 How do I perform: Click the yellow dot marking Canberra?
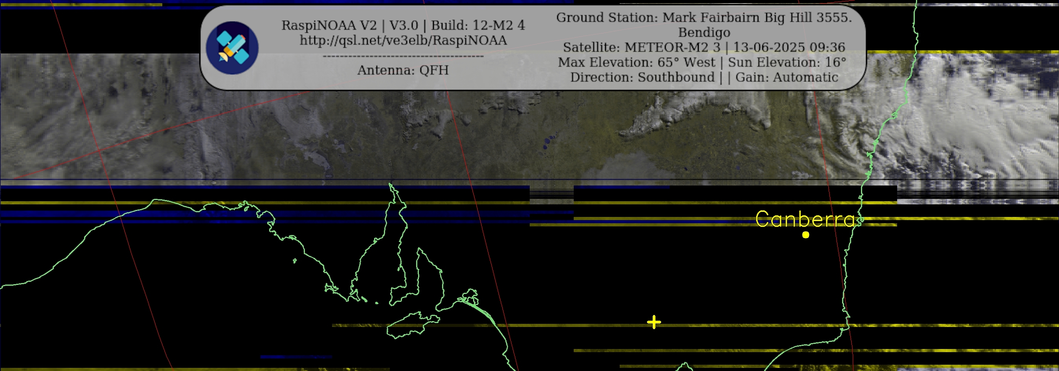tap(805, 235)
